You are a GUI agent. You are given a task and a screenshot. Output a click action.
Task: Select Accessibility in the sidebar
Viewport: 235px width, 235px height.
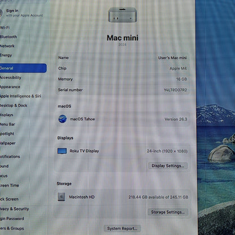point(11,77)
